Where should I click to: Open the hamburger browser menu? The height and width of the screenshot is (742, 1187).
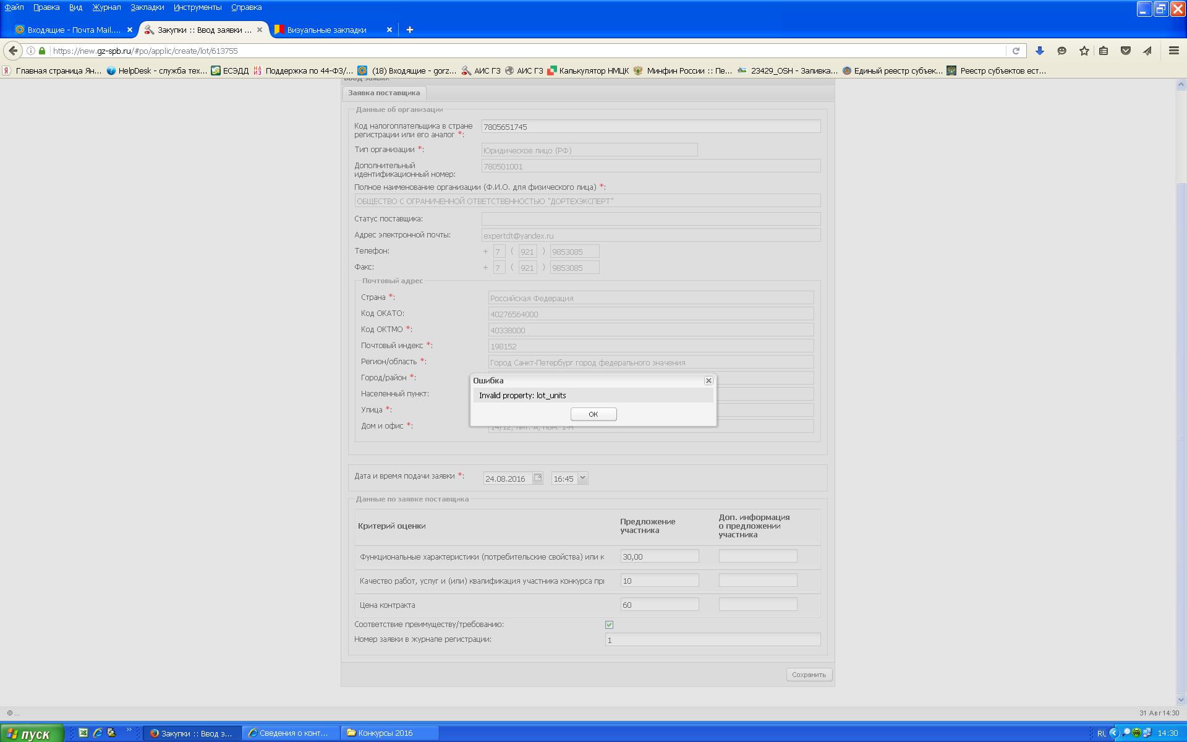[1173, 51]
